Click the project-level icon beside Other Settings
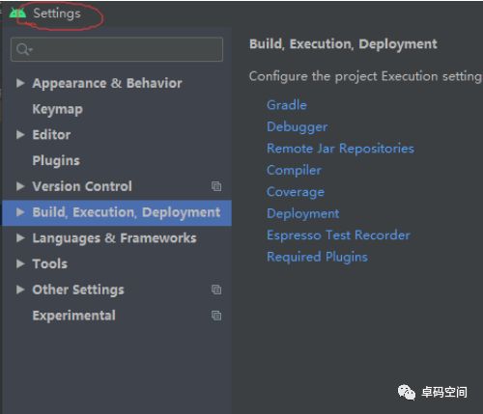Image resolution: width=483 pixels, height=414 pixels. (x=216, y=290)
